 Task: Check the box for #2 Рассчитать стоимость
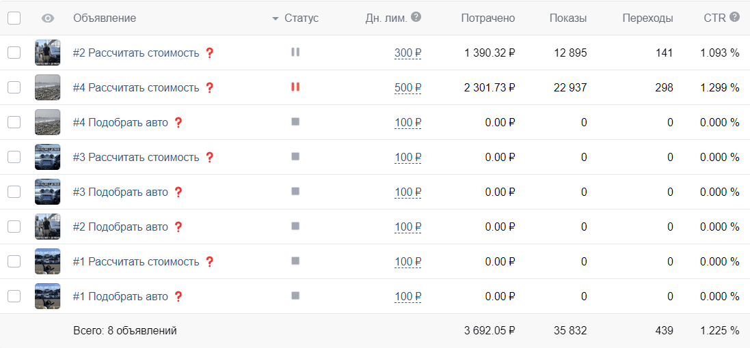[x=14, y=53]
